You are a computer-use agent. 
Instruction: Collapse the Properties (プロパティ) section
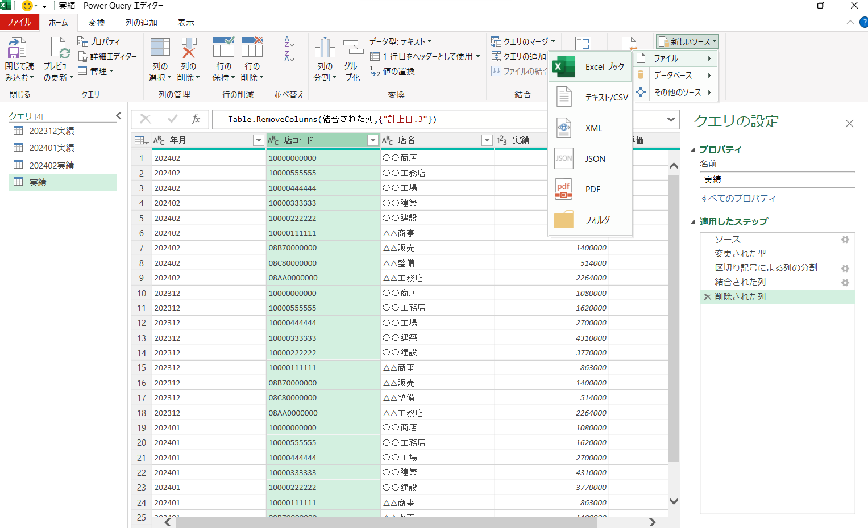click(x=693, y=150)
